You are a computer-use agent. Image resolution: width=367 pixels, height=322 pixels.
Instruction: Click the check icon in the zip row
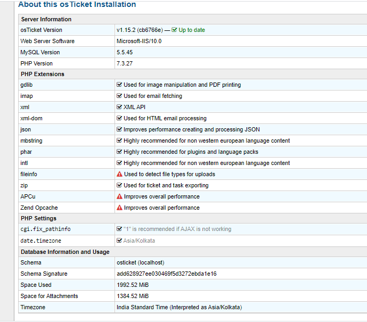tap(120, 185)
